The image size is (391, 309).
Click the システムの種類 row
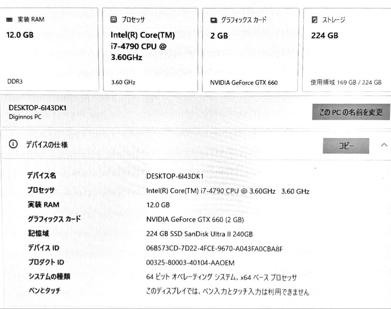coord(221,277)
